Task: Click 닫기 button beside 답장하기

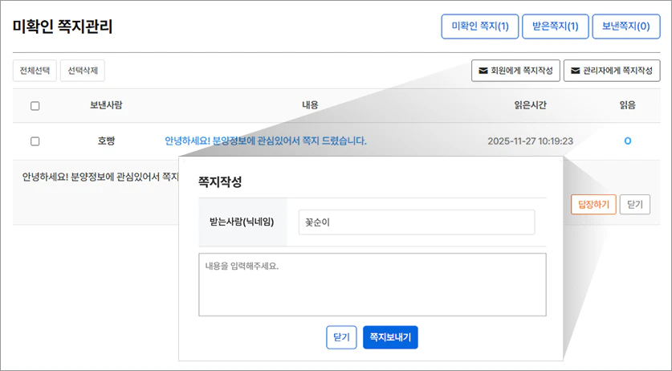Action: (x=635, y=204)
